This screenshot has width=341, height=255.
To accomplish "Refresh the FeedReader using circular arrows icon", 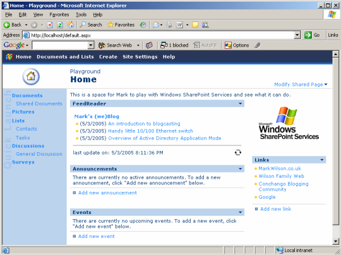I will pos(238,152).
